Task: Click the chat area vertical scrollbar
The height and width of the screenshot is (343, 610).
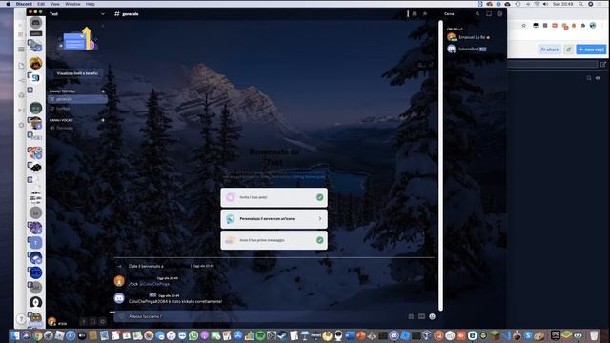Action: coord(440,165)
